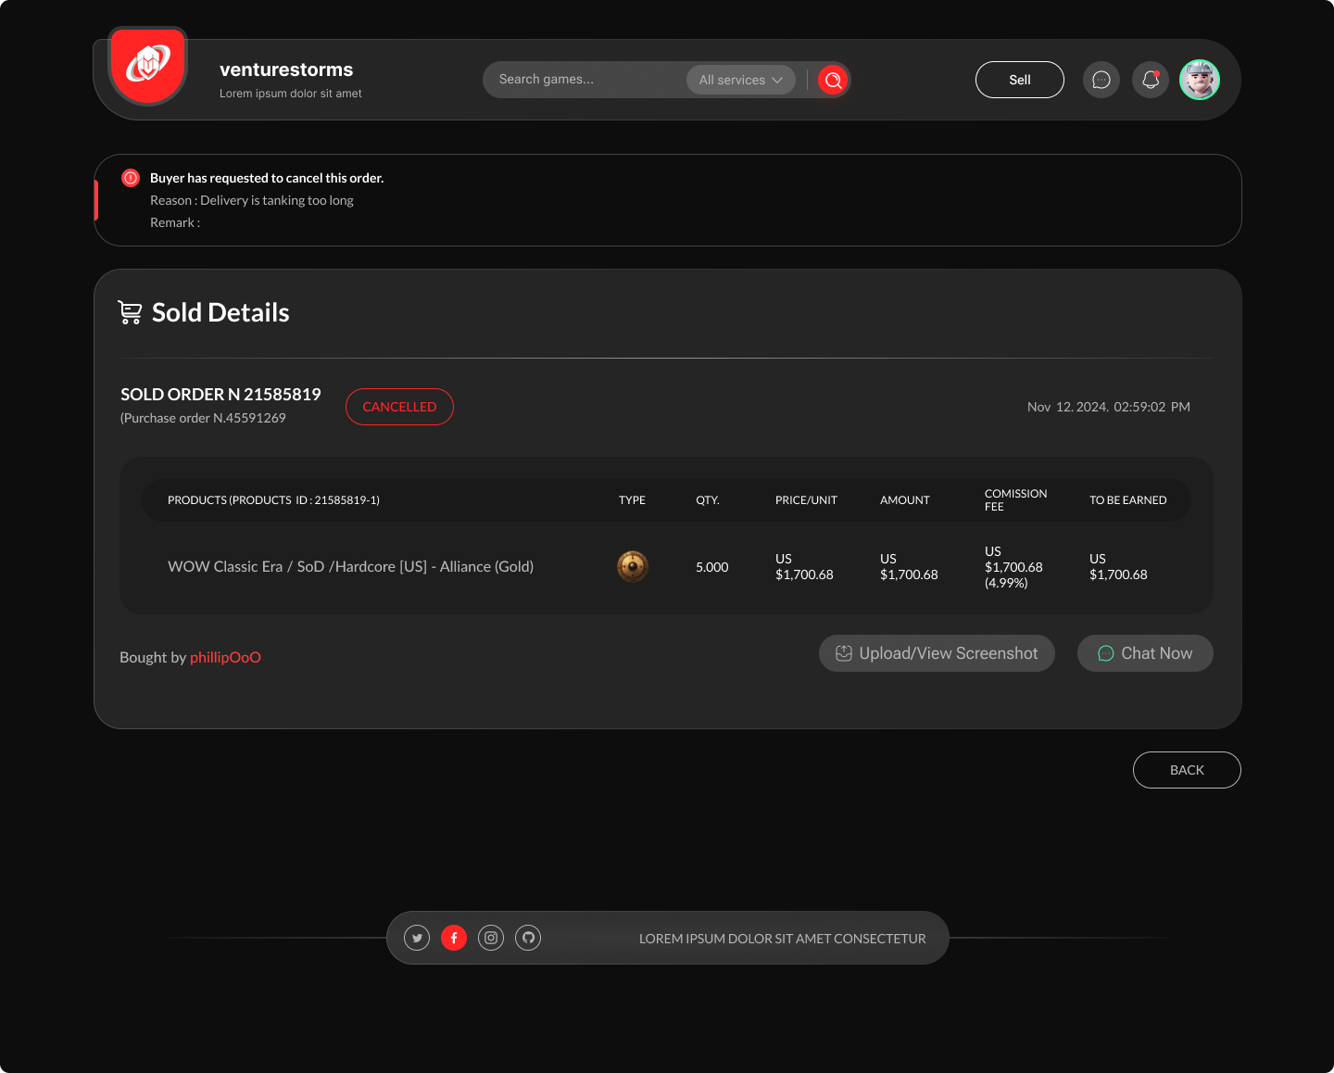Open Upload/View Screenshot button
1334x1073 pixels.
tap(937, 653)
